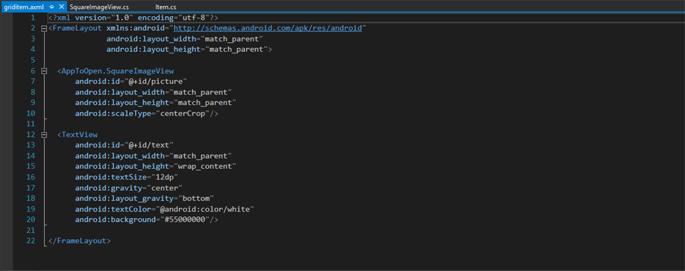Pin the griditem.axml tab
The width and height of the screenshot is (685, 271).
point(52,6)
